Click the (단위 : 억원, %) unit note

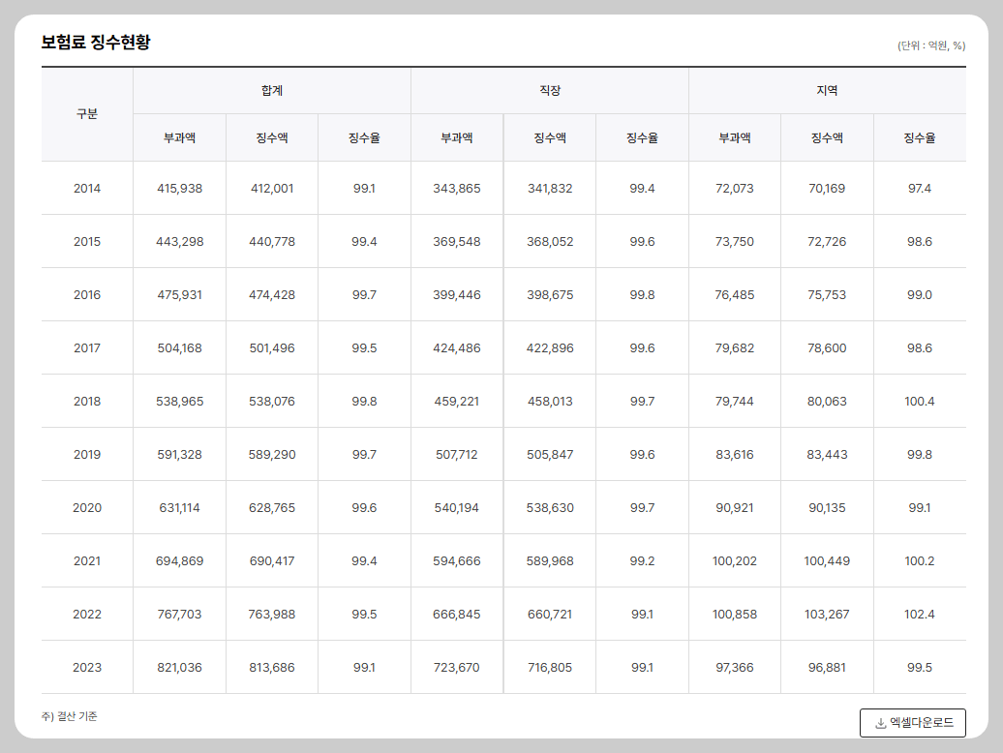tap(931, 45)
